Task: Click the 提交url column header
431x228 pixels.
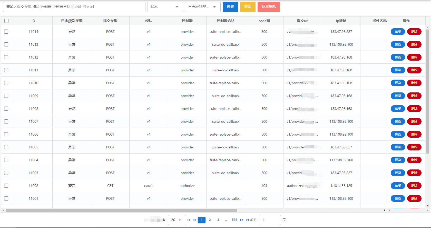Action: pyautogui.click(x=303, y=21)
